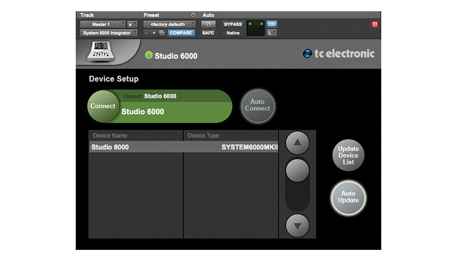This screenshot has height=261, width=457.
Task: Open the Master 1 track selector
Action: (102, 24)
